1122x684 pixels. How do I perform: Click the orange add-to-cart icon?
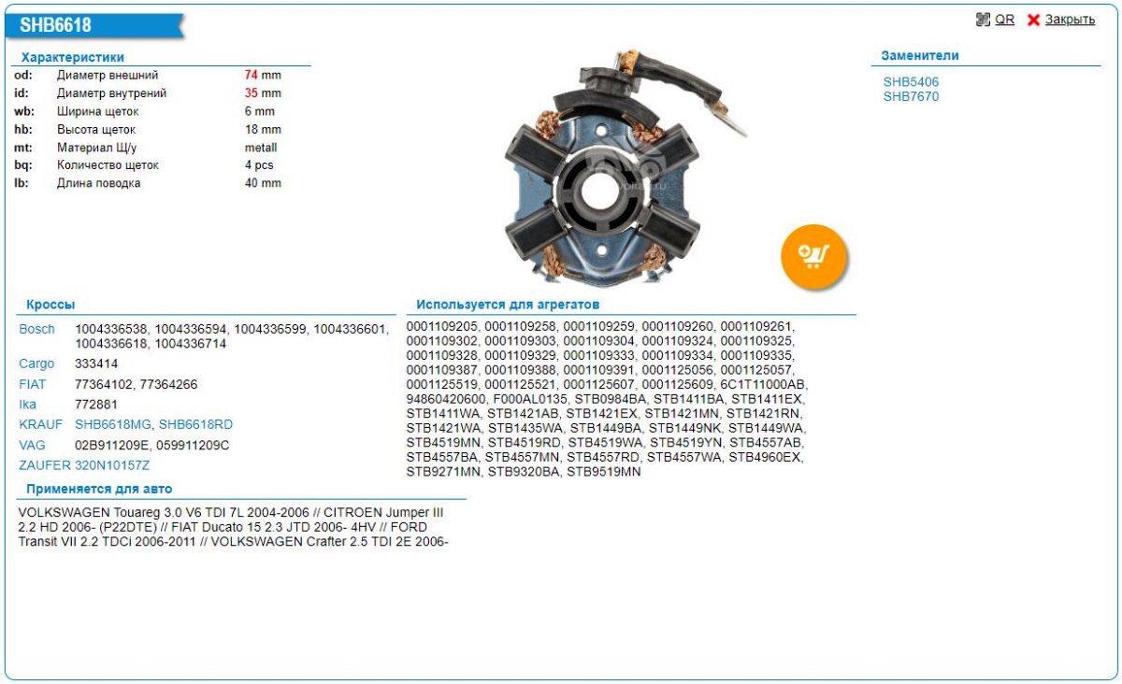tap(813, 254)
